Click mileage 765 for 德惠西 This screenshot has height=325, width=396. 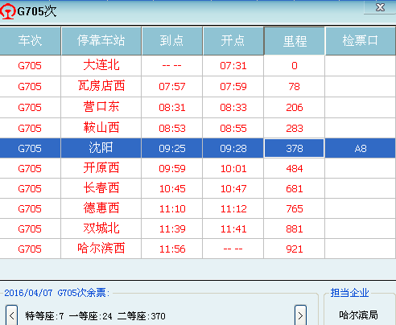(295, 208)
